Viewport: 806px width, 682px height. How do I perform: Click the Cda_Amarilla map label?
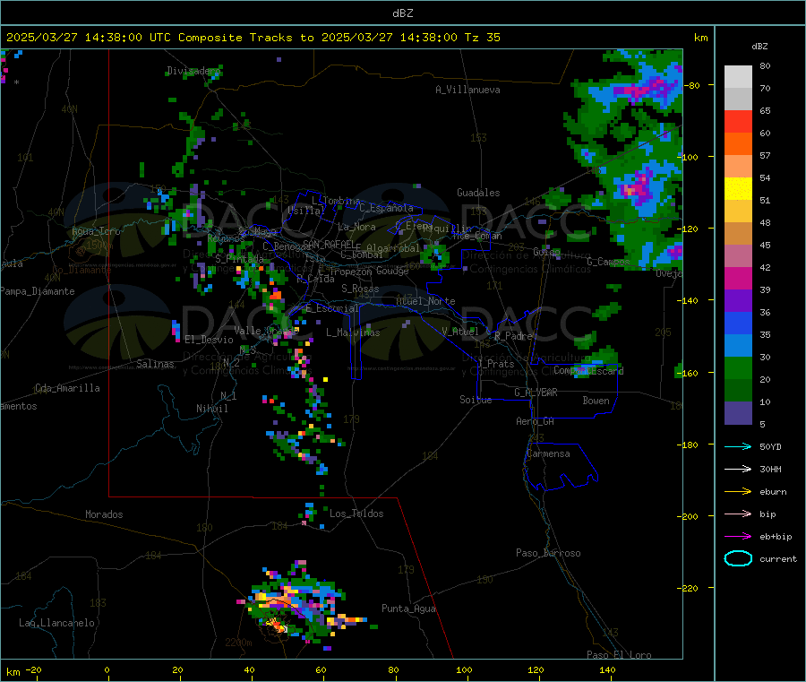(67, 388)
